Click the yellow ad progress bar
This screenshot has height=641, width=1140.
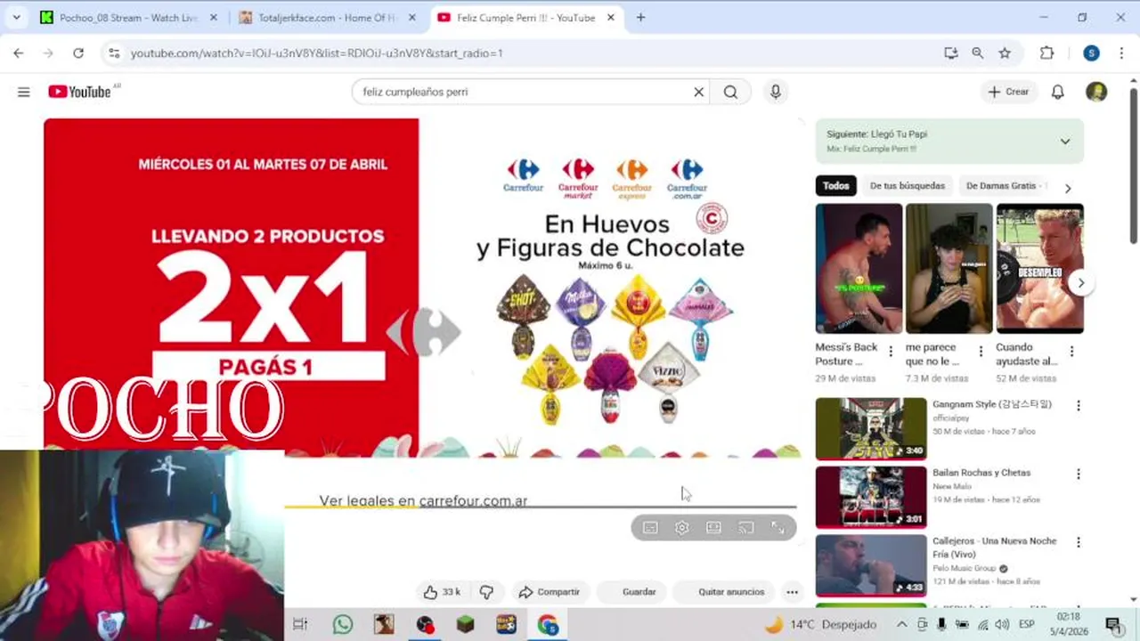point(541,507)
